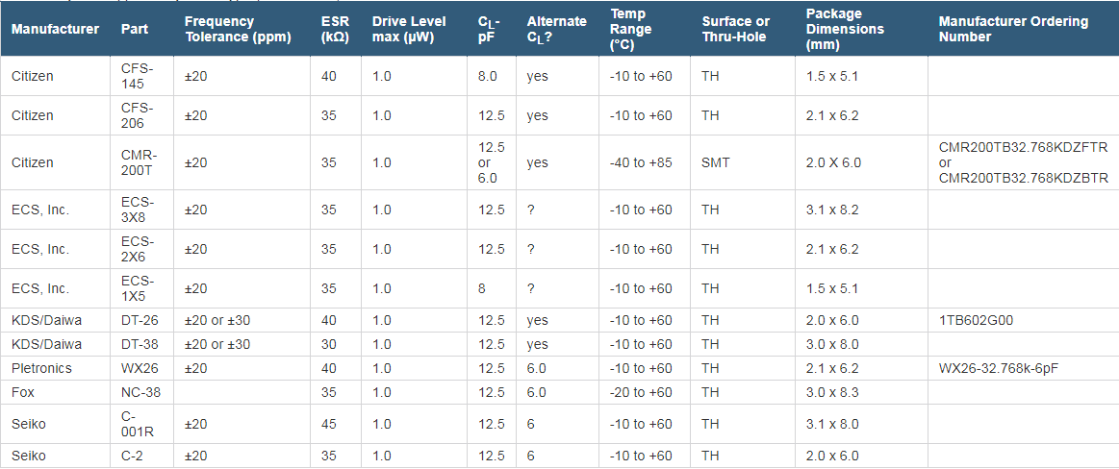The width and height of the screenshot is (1119, 469).
Task: Click the -20 to +60 temperature cell
Action: point(641,392)
